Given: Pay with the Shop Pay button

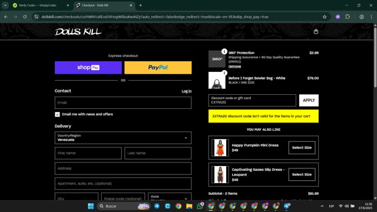Looking at the screenshot, I should pos(88,68).
